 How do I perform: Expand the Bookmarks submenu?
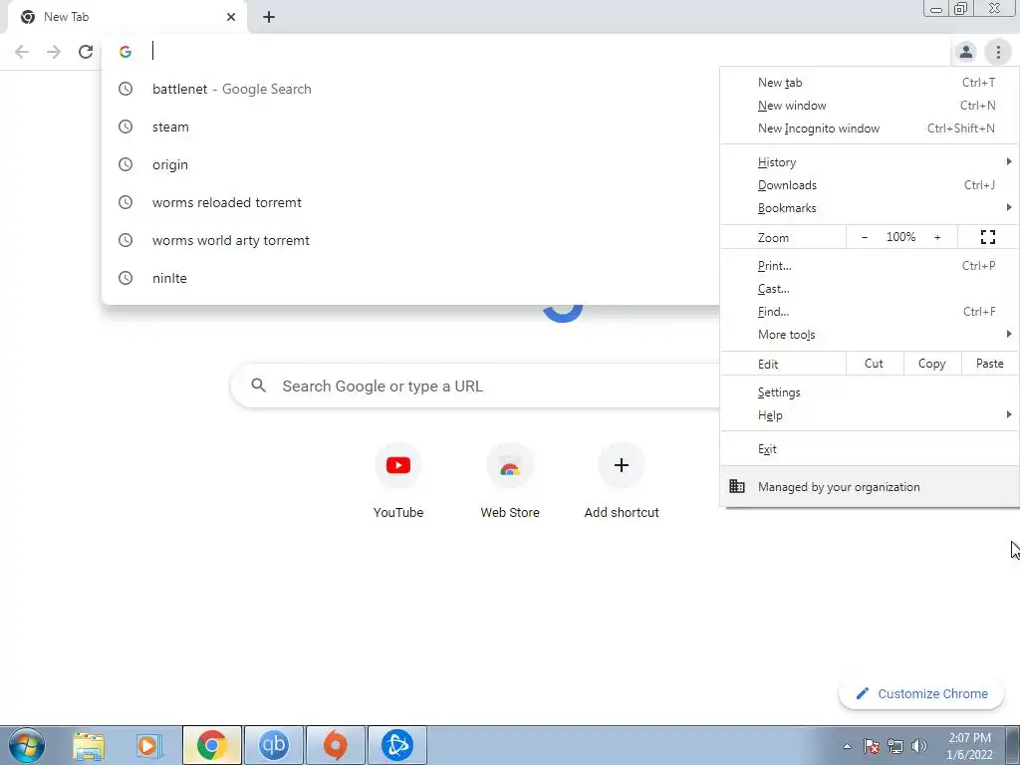[869, 207]
